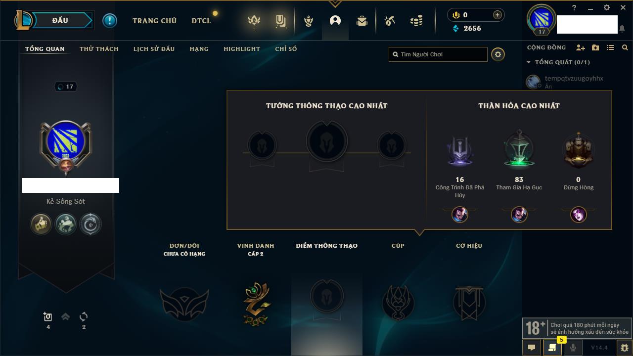Open the Profile icon in top navigation

click(335, 21)
